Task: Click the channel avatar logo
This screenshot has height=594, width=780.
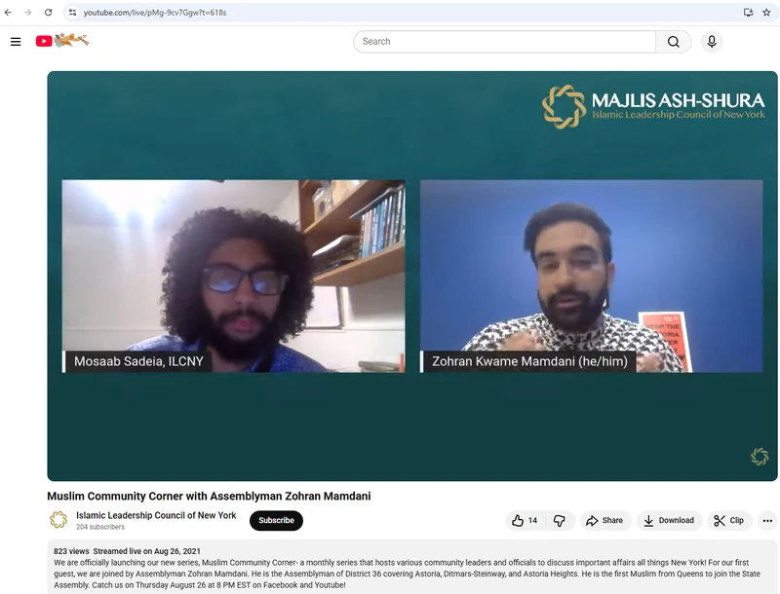Action: [58, 520]
